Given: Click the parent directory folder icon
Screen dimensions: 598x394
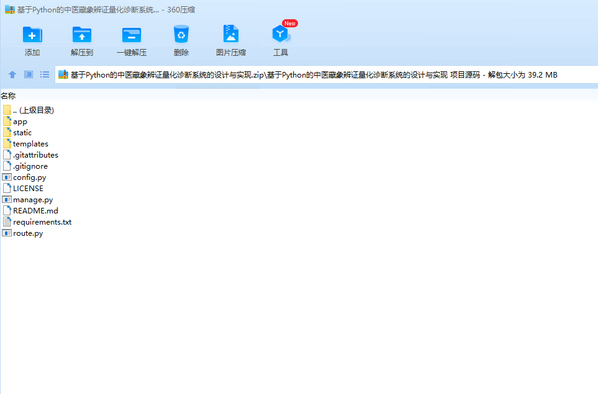Looking at the screenshot, I should (7, 110).
